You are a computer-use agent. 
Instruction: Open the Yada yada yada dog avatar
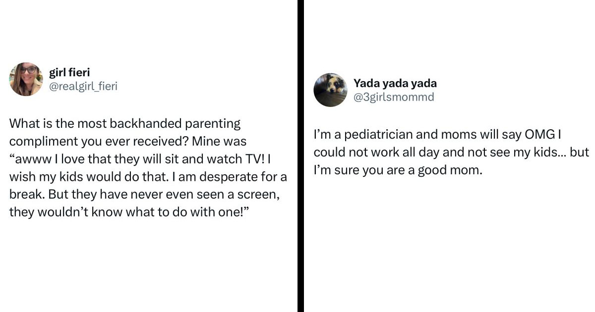(x=330, y=90)
